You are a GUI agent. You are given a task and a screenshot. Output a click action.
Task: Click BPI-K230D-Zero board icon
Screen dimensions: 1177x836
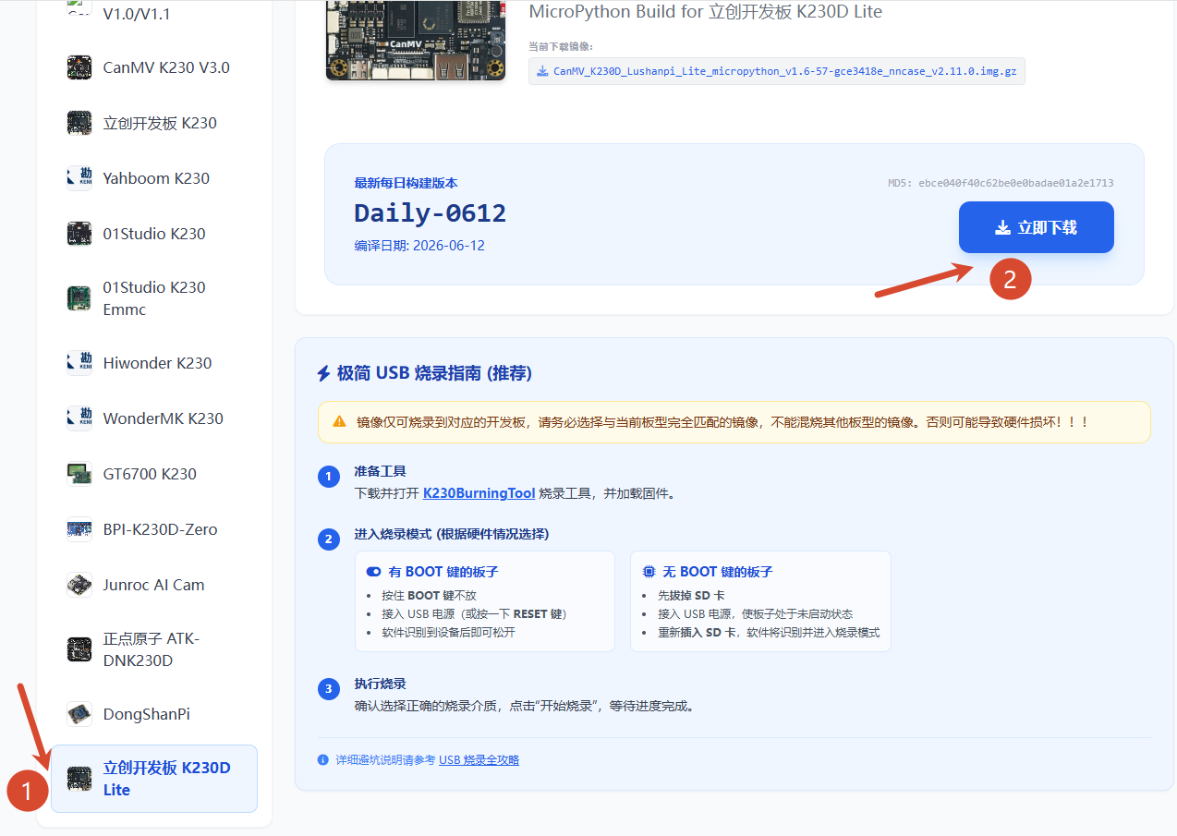point(79,529)
